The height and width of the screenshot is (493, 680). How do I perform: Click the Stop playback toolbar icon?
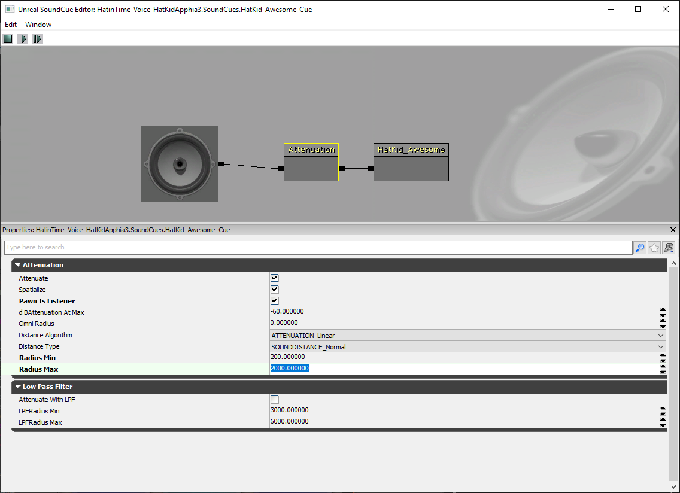[8, 39]
